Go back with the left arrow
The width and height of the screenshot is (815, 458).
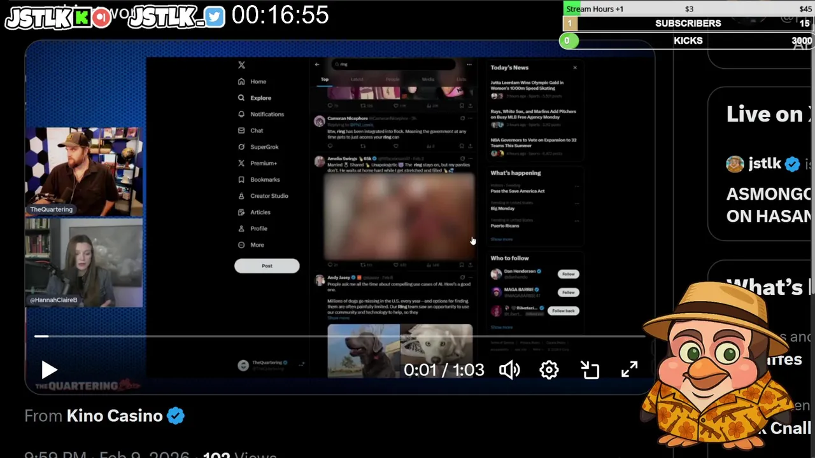pyautogui.click(x=317, y=64)
